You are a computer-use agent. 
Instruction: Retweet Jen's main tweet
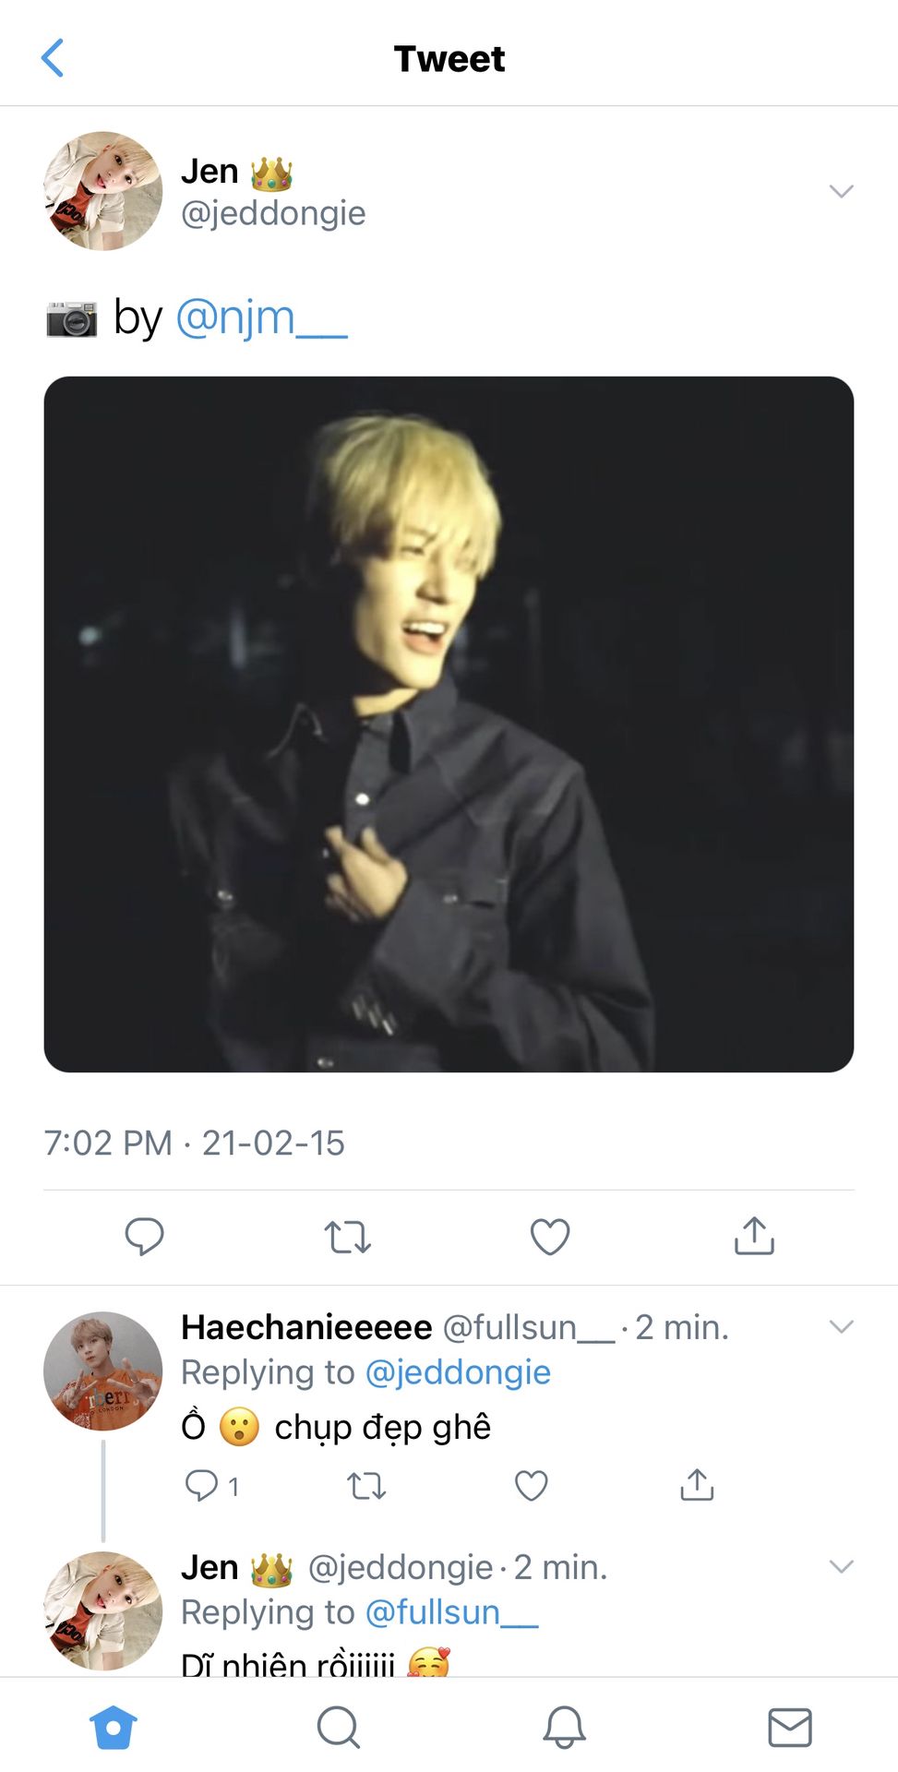coord(347,1236)
